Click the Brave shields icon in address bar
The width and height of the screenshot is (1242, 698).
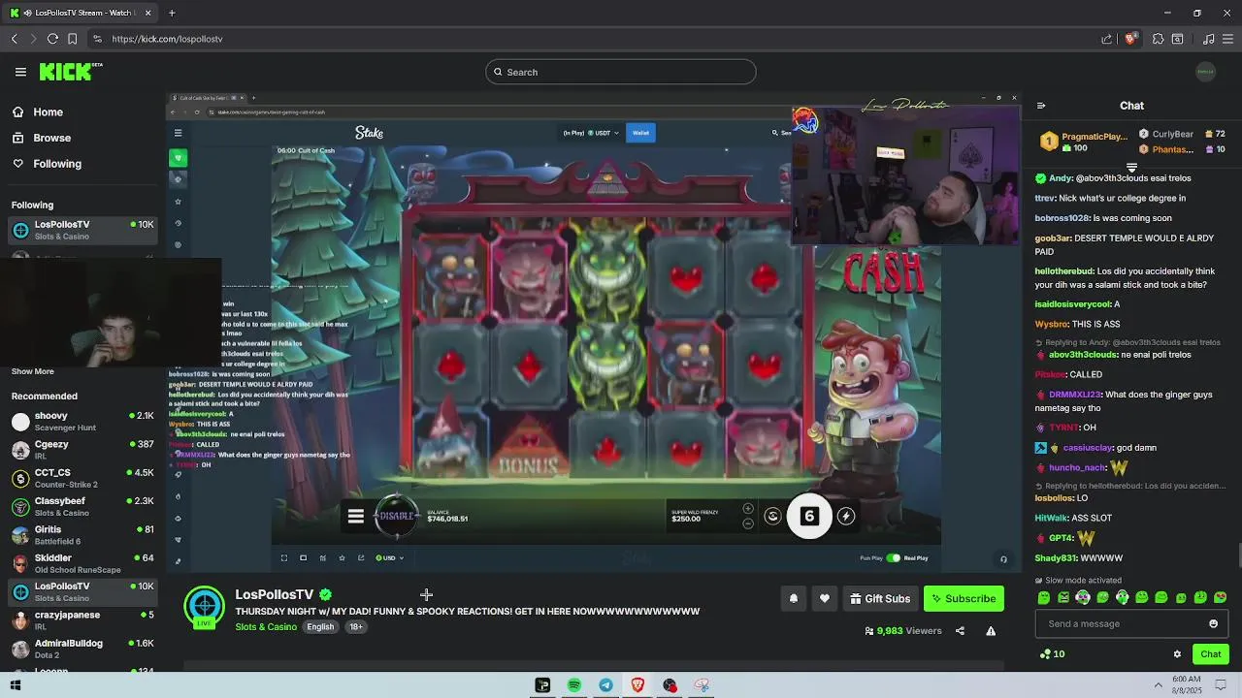coord(1130,39)
